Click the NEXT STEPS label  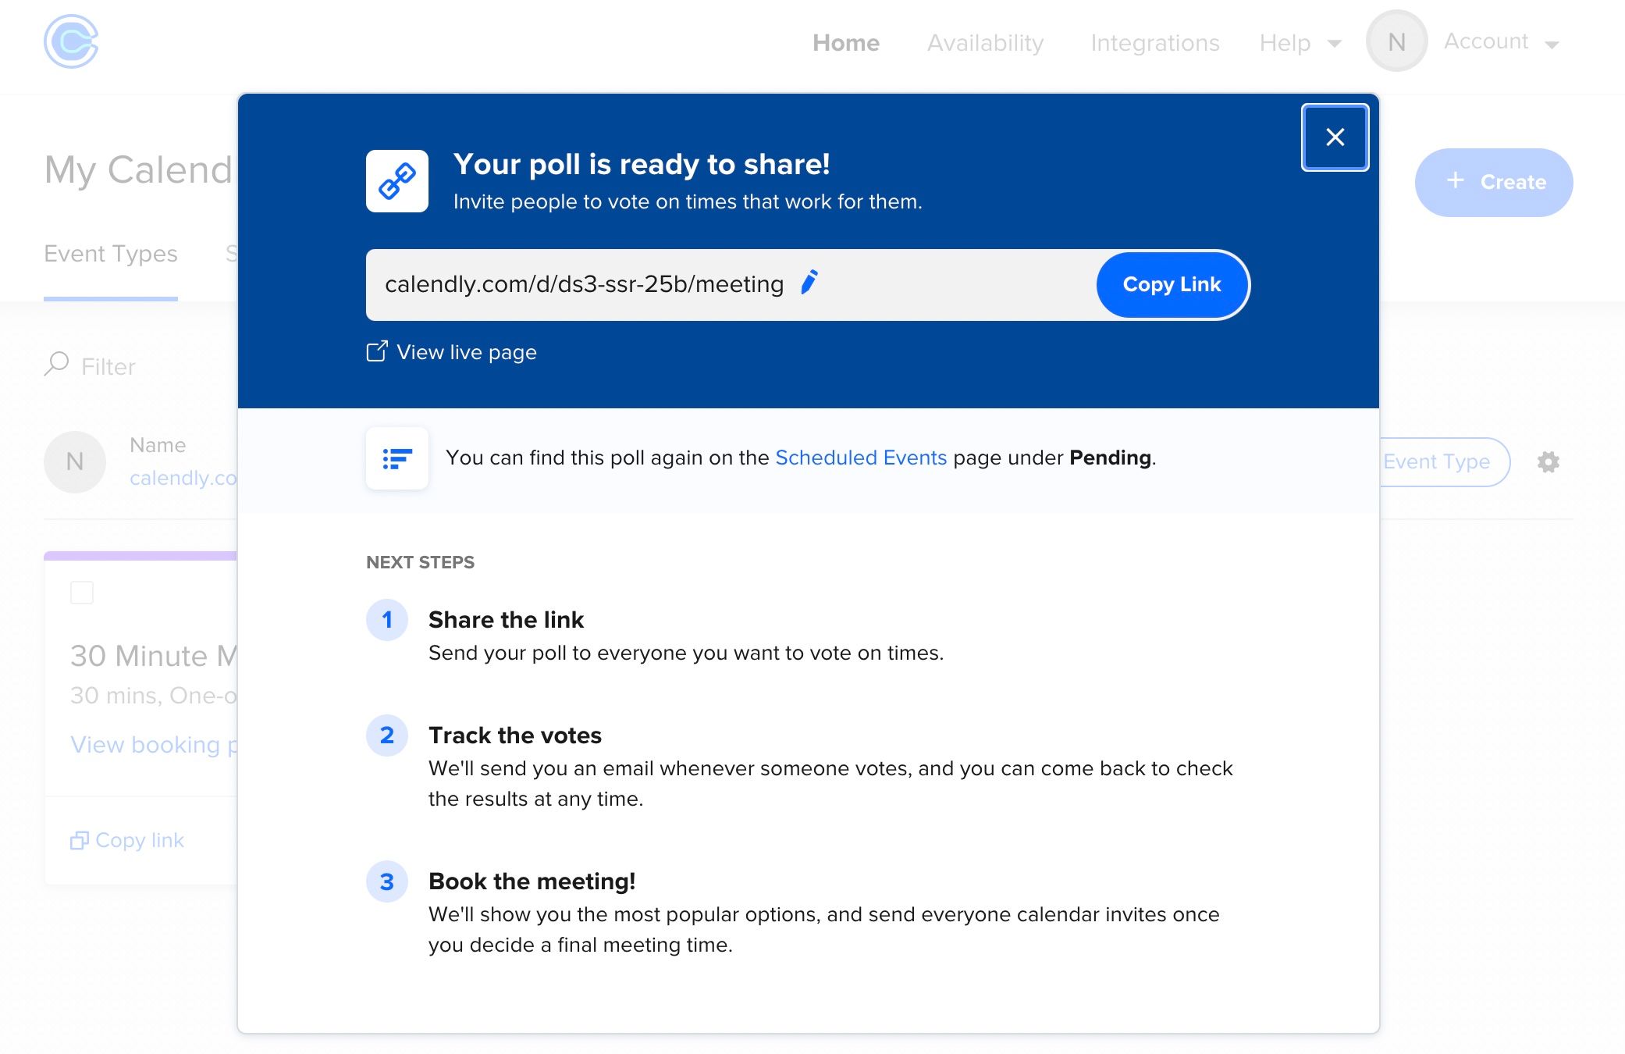pos(420,562)
